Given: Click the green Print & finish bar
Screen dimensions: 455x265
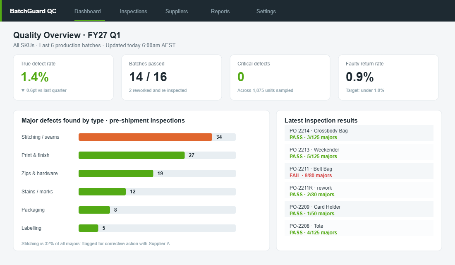Looking at the screenshot, I should pyautogui.click(x=132, y=155).
